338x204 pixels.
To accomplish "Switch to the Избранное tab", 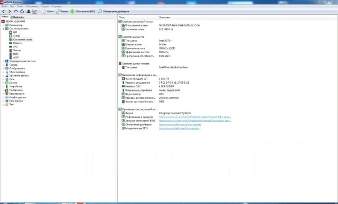I will click(x=17, y=17).
